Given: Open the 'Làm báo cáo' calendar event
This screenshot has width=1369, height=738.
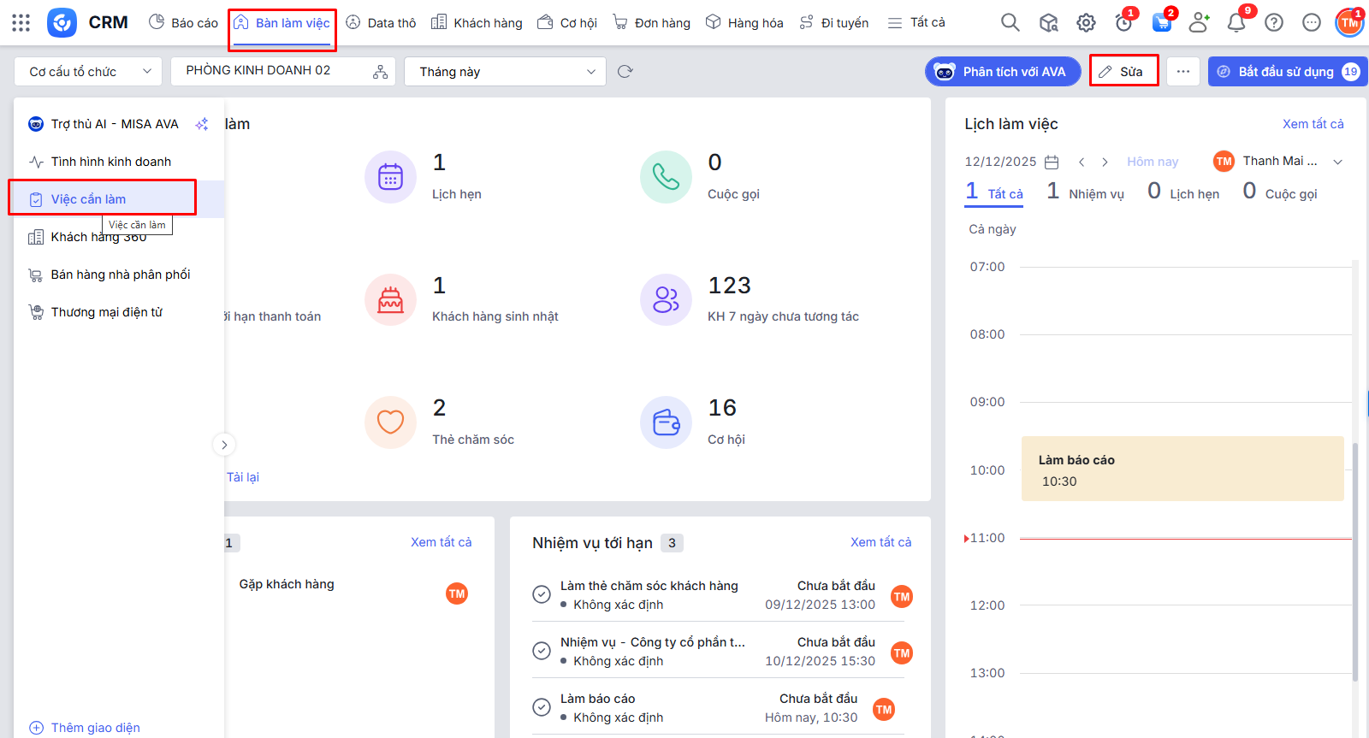Looking at the screenshot, I should [1182, 469].
